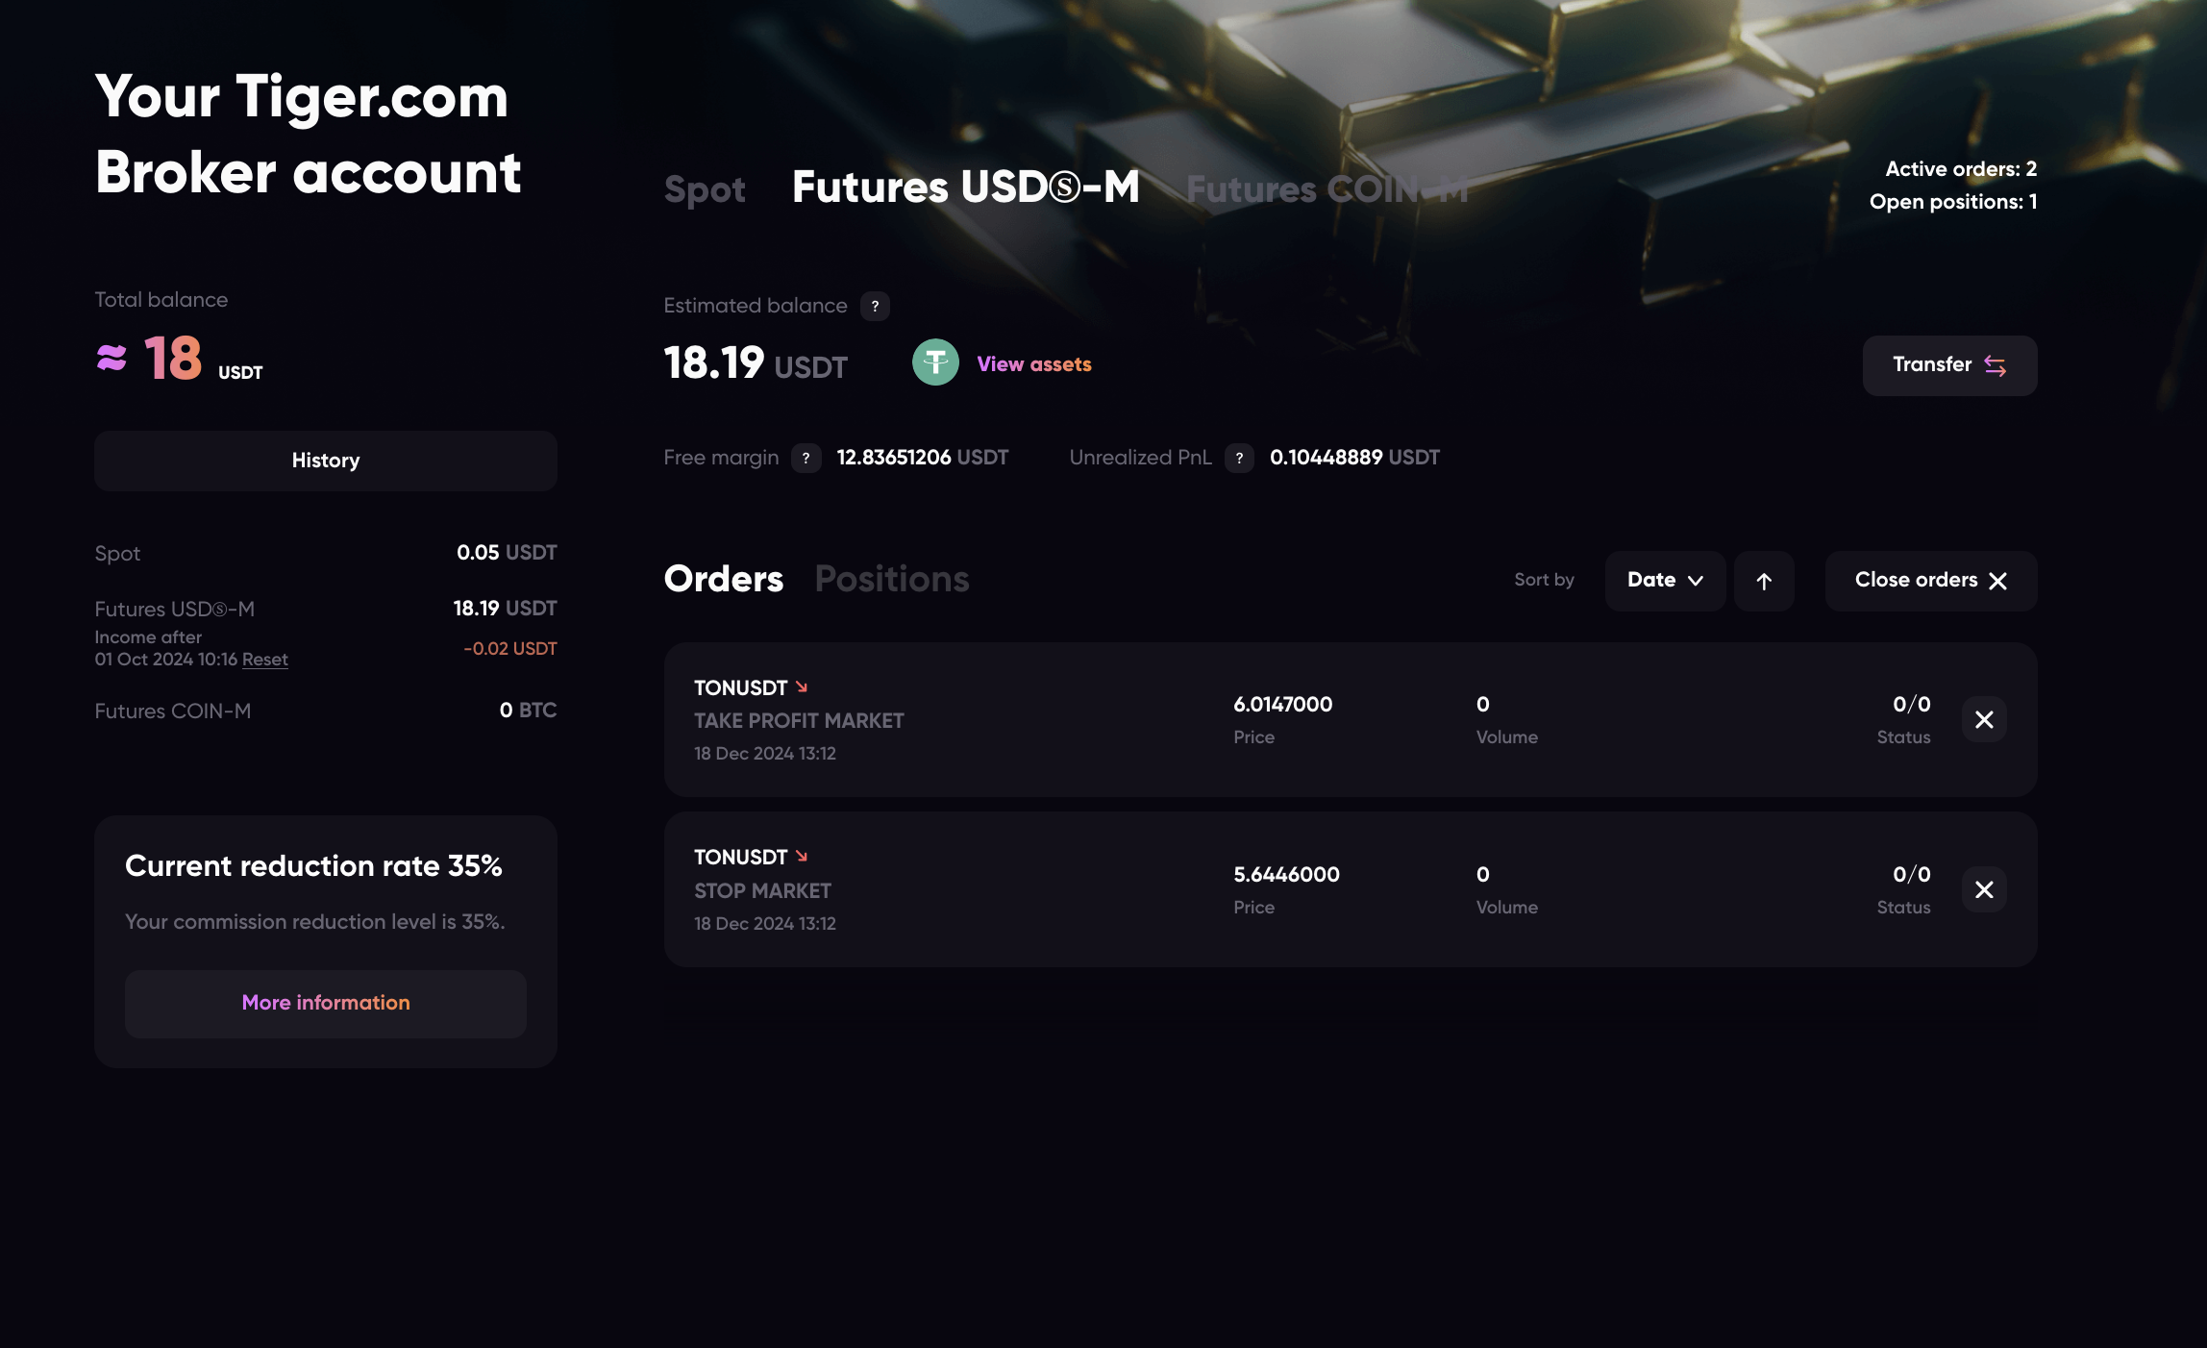Image resolution: width=2207 pixels, height=1348 pixels.
Task: Click the Transfer button with swap arrows
Action: click(x=1948, y=365)
